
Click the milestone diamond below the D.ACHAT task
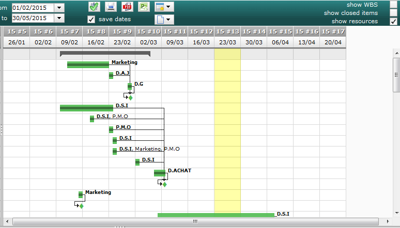tap(165, 184)
